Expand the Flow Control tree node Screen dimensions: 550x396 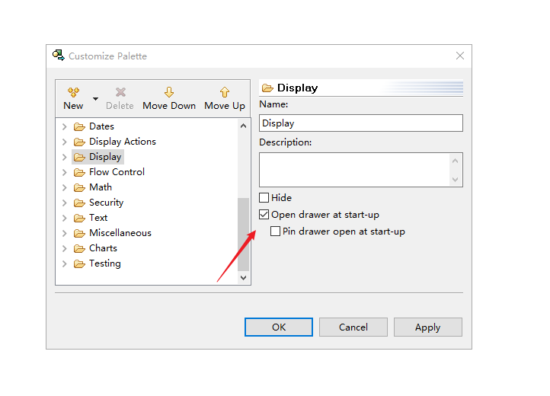(x=64, y=172)
